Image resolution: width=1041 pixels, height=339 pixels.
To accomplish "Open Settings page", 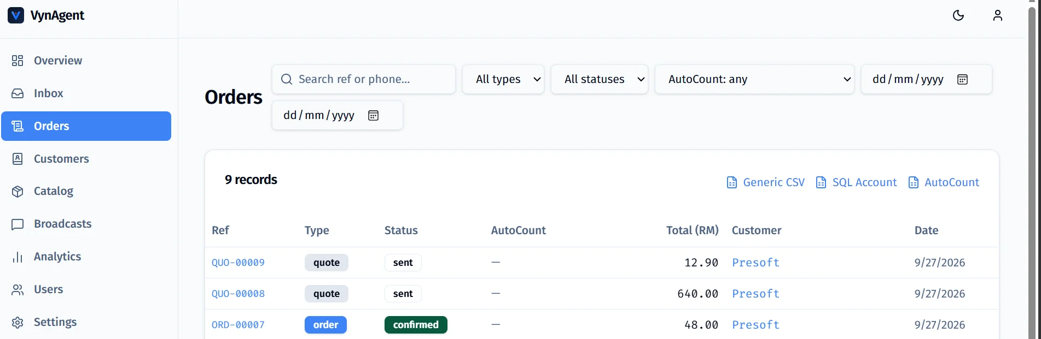I will coord(86,322).
